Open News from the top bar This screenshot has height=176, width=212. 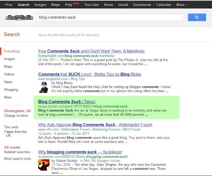point(108,5)
